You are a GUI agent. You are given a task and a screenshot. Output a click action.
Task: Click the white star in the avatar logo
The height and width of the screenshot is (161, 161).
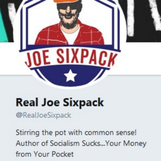coord(70,76)
